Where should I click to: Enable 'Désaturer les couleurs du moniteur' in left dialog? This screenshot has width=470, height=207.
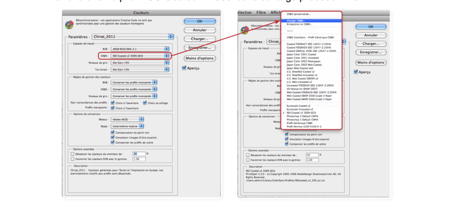click(73, 154)
